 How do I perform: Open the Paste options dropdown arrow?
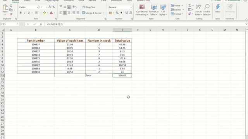[5, 15]
